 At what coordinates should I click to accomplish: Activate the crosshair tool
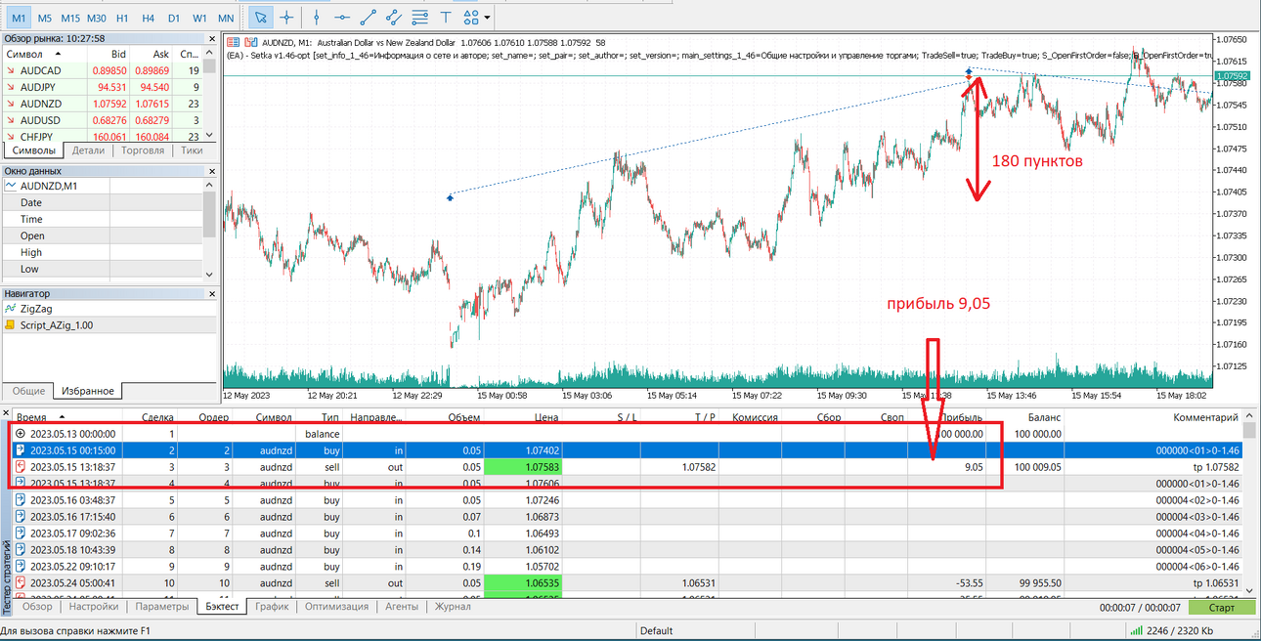click(286, 18)
